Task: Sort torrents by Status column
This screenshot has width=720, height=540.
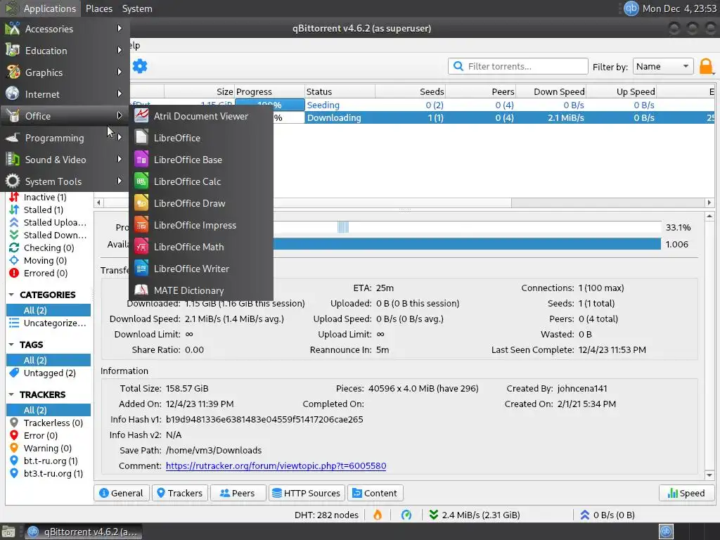Action: tap(340, 91)
